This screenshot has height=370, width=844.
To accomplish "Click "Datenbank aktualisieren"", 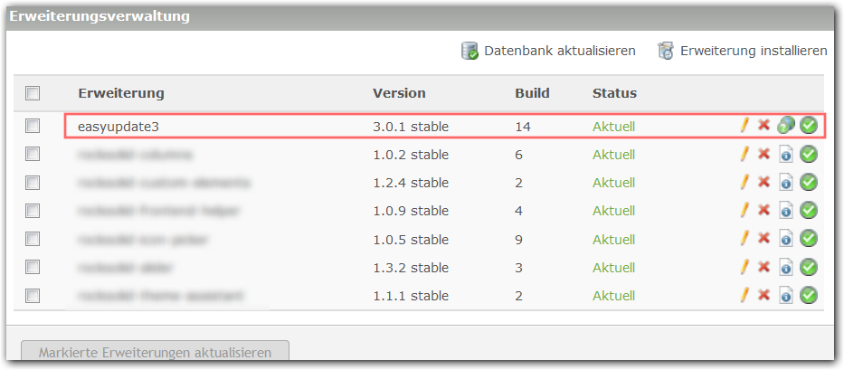I will point(548,51).
